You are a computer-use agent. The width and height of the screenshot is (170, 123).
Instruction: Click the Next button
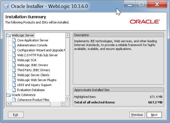(x=154, y=115)
